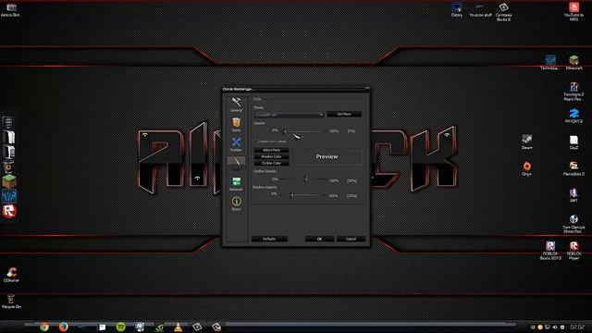Open the PlanetSide 2 desktop shortcut

[x=573, y=168]
